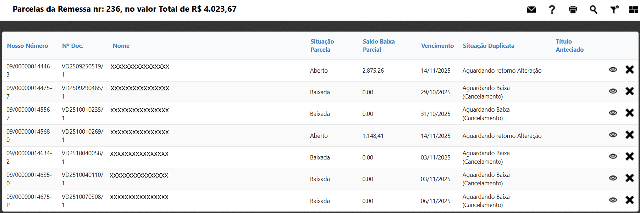Screen dimensions: 640x213
Task: Sort by Saldo Baixa Parcial header
Action: (x=379, y=46)
